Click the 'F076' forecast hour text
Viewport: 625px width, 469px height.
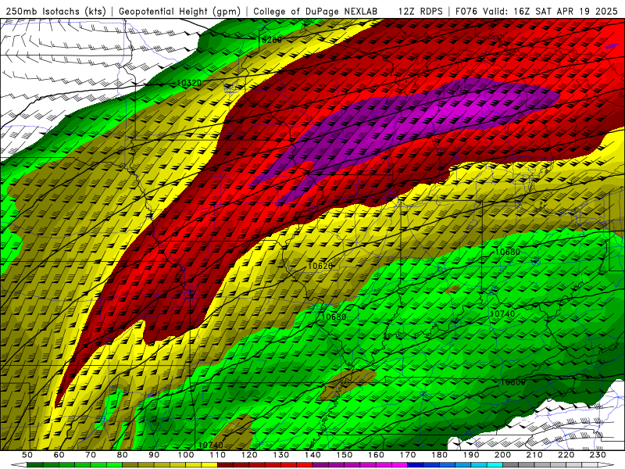coord(467,12)
